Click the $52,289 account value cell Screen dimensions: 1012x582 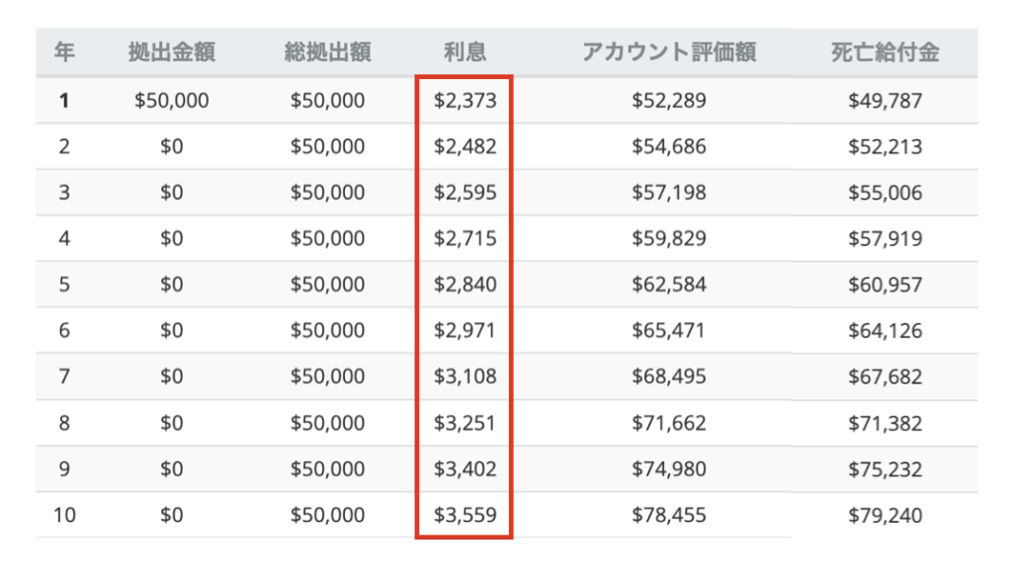(x=669, y=100)
